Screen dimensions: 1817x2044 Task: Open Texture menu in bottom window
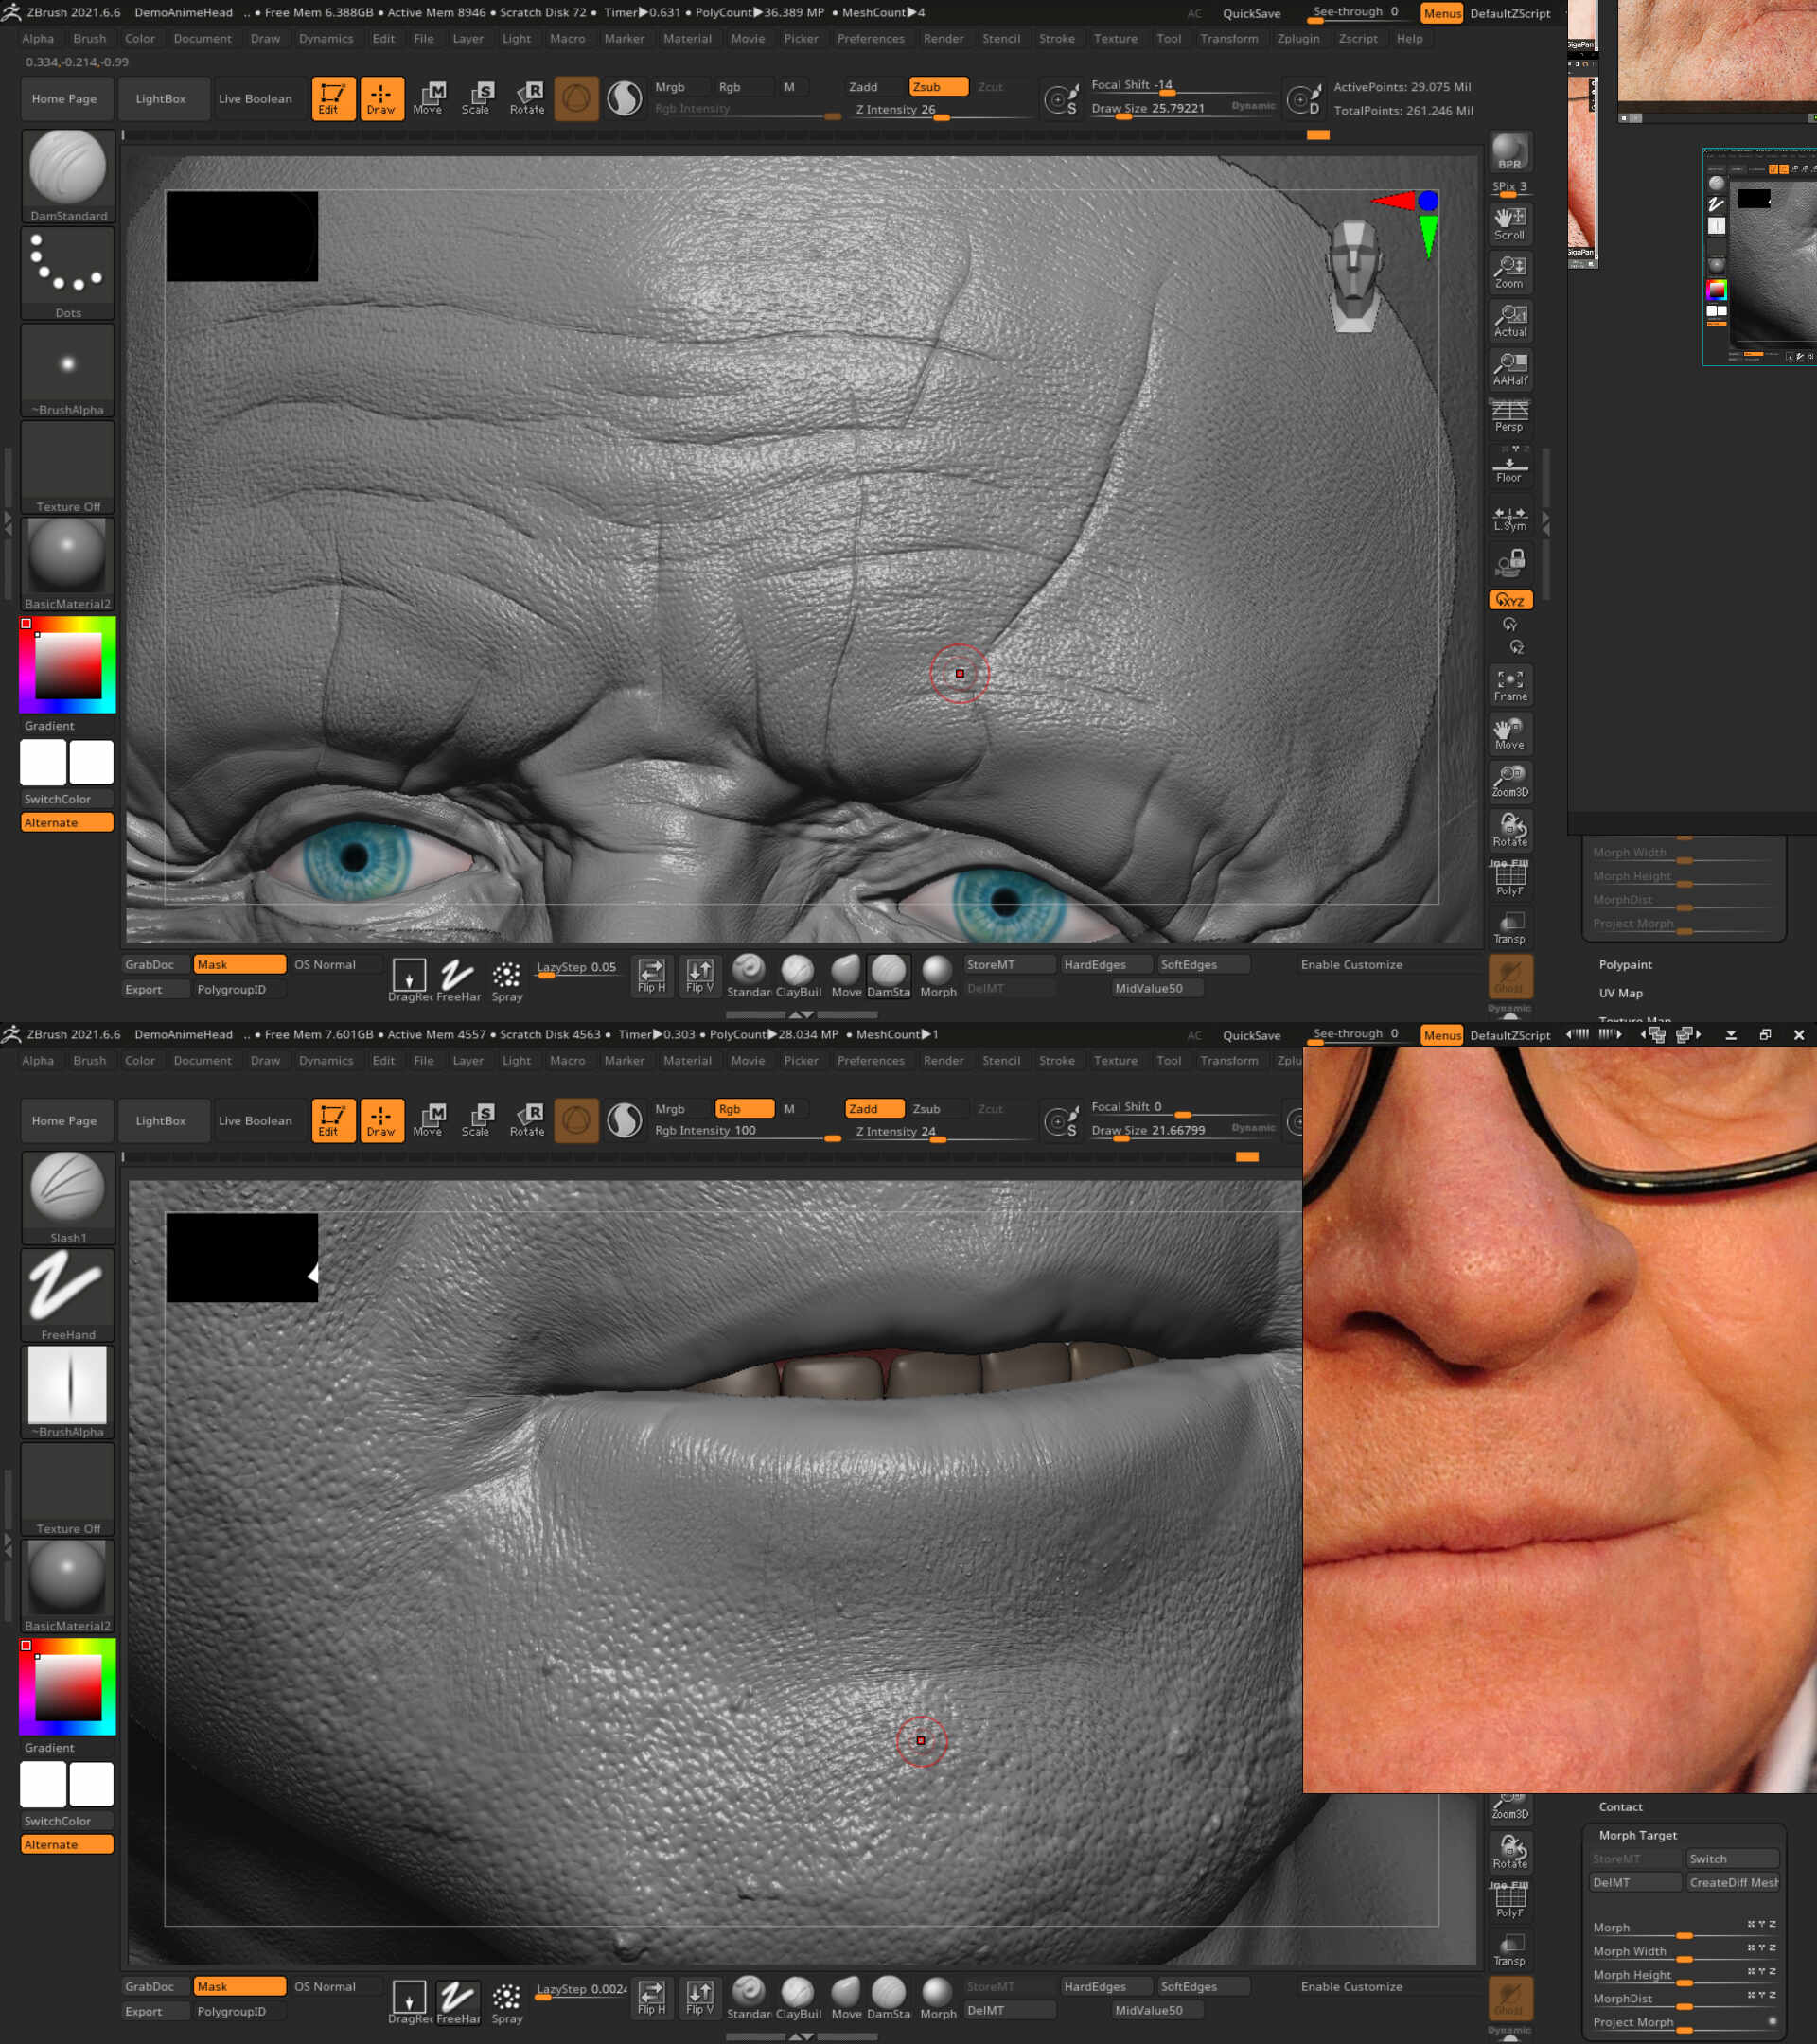(x=1115, y=1060)
